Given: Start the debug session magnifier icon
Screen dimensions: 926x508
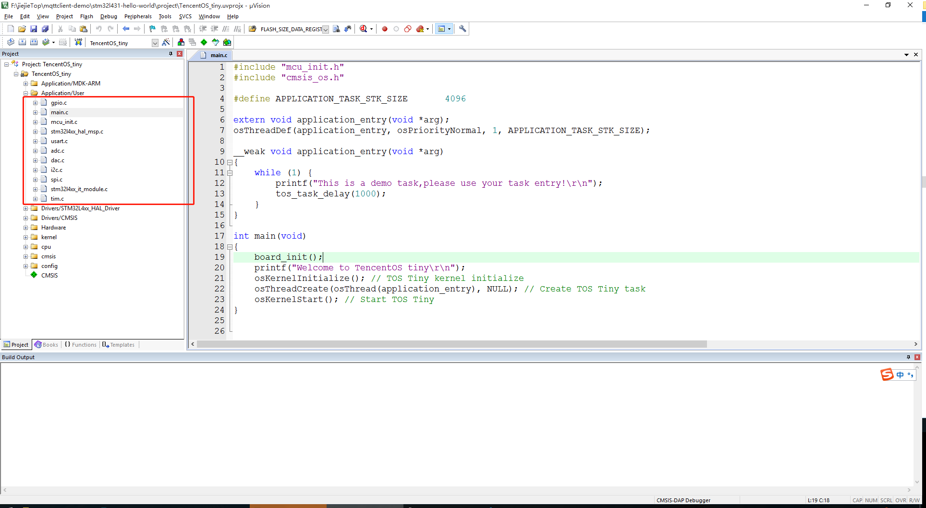Looking at the screenshot, I should [x=364, y=29].
